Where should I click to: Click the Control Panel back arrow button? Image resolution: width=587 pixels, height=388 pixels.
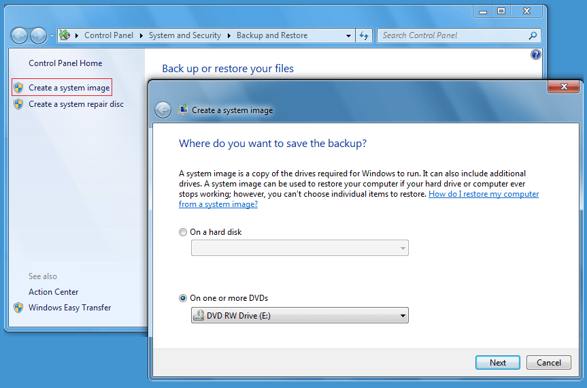point(19,36)
